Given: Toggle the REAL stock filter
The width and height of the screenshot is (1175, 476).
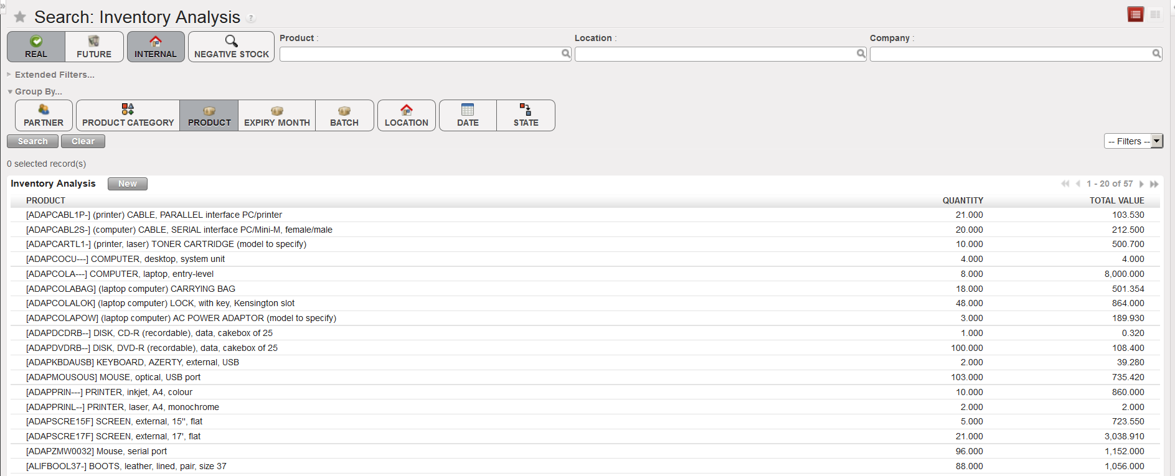Looking at the screenshot, I should point(36,47).
